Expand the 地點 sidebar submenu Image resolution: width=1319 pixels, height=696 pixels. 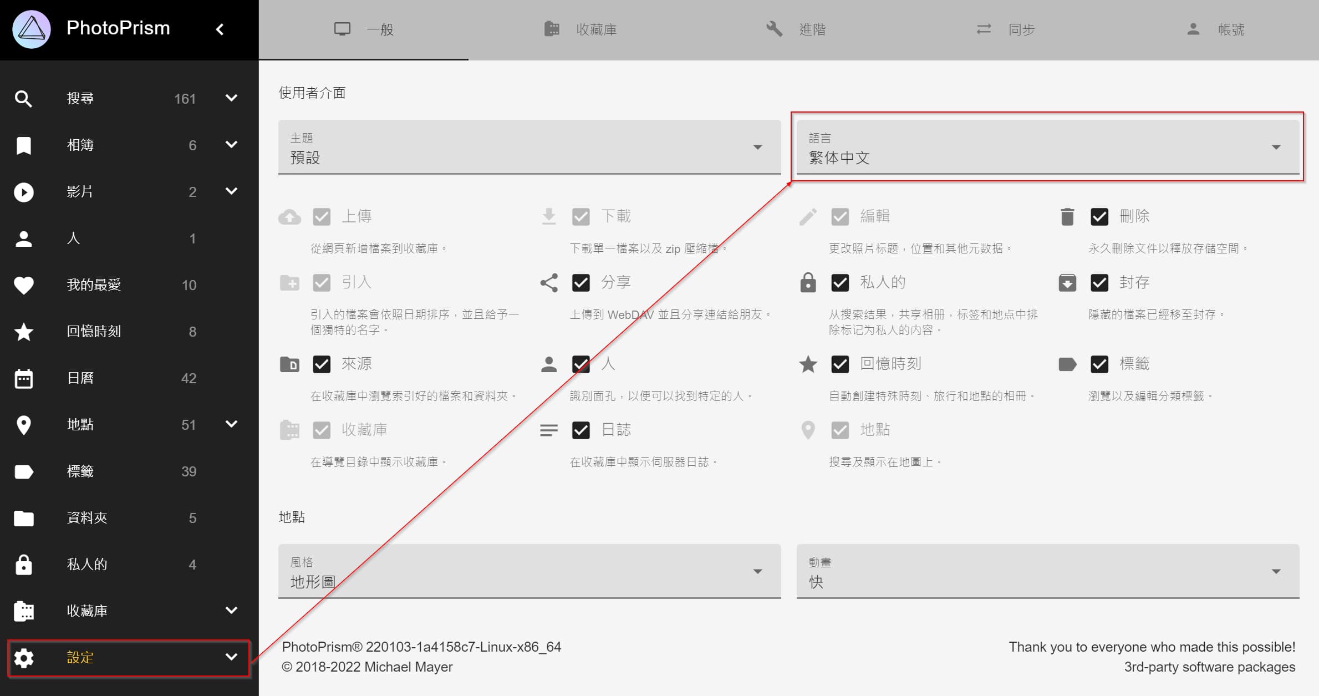tap(232, 424)
